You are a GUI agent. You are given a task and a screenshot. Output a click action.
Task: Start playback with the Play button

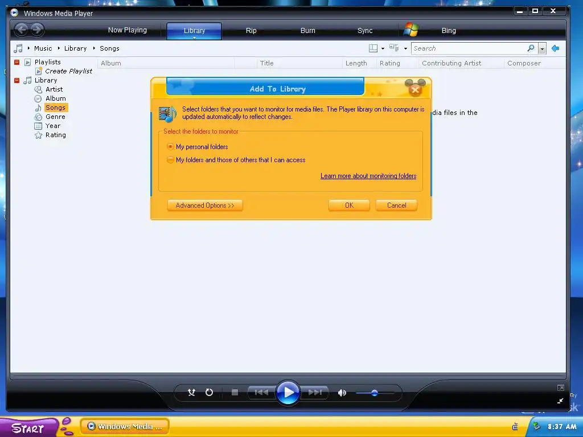(x=288, y=393)
